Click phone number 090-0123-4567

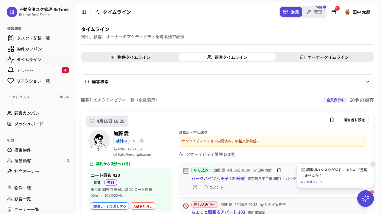(x=130, y=149)
